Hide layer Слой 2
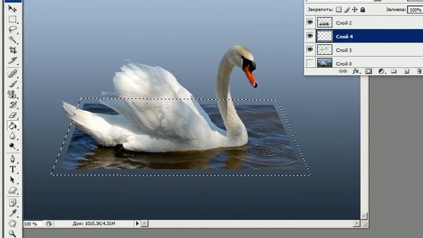 pos(310,22)
